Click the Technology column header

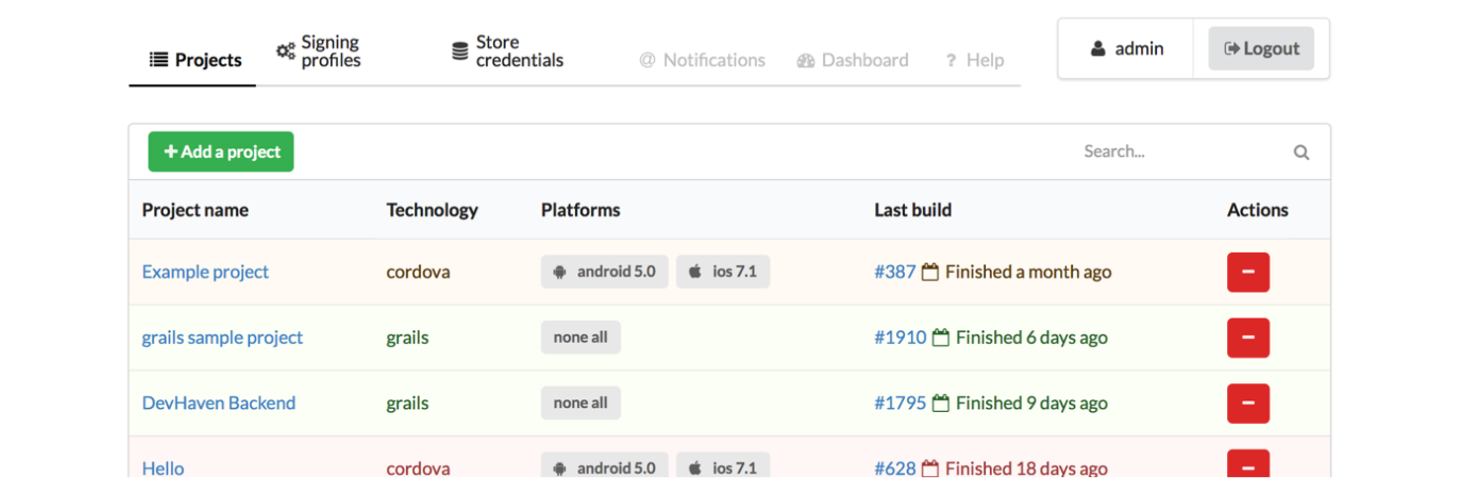click(432, 209)
